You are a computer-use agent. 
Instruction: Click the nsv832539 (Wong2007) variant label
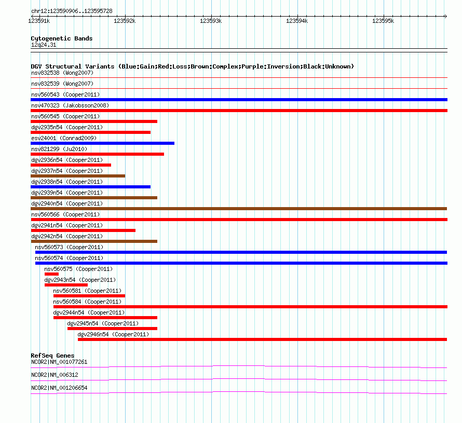click(x=62, y=84)
